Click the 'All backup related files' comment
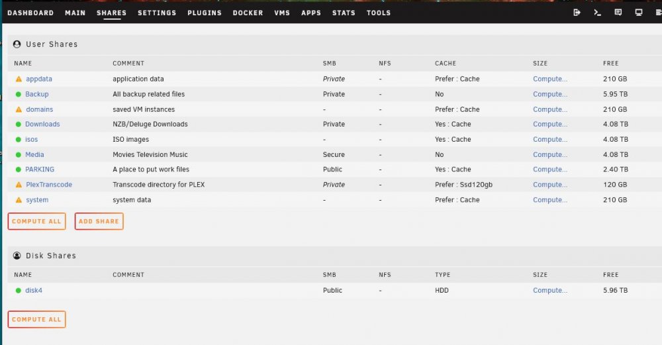Screen dimensions: 662x345 [x=148, y=94]
